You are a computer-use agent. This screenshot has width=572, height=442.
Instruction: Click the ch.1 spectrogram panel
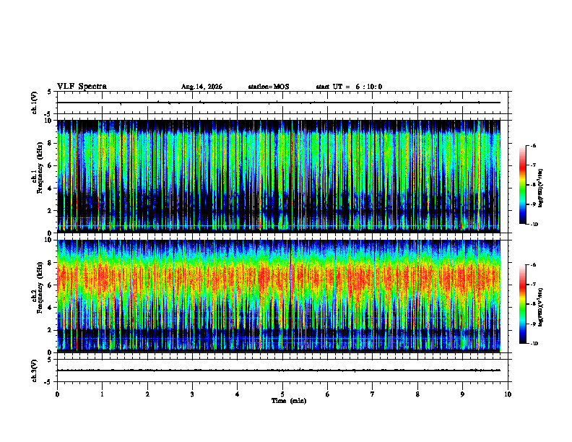pyautogui.click(x=279, y=176)
